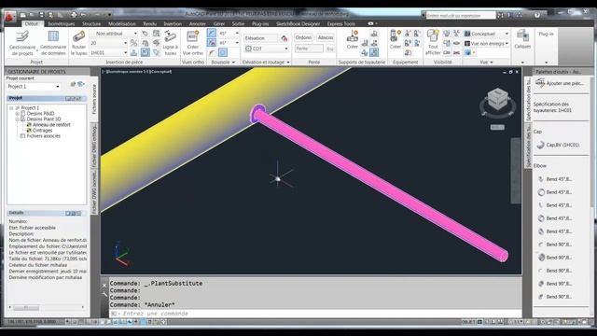The height and width of the screenshot is (336, 597).
Task: Switch to Express Tools ribbon tab
Action: (340, 23)
